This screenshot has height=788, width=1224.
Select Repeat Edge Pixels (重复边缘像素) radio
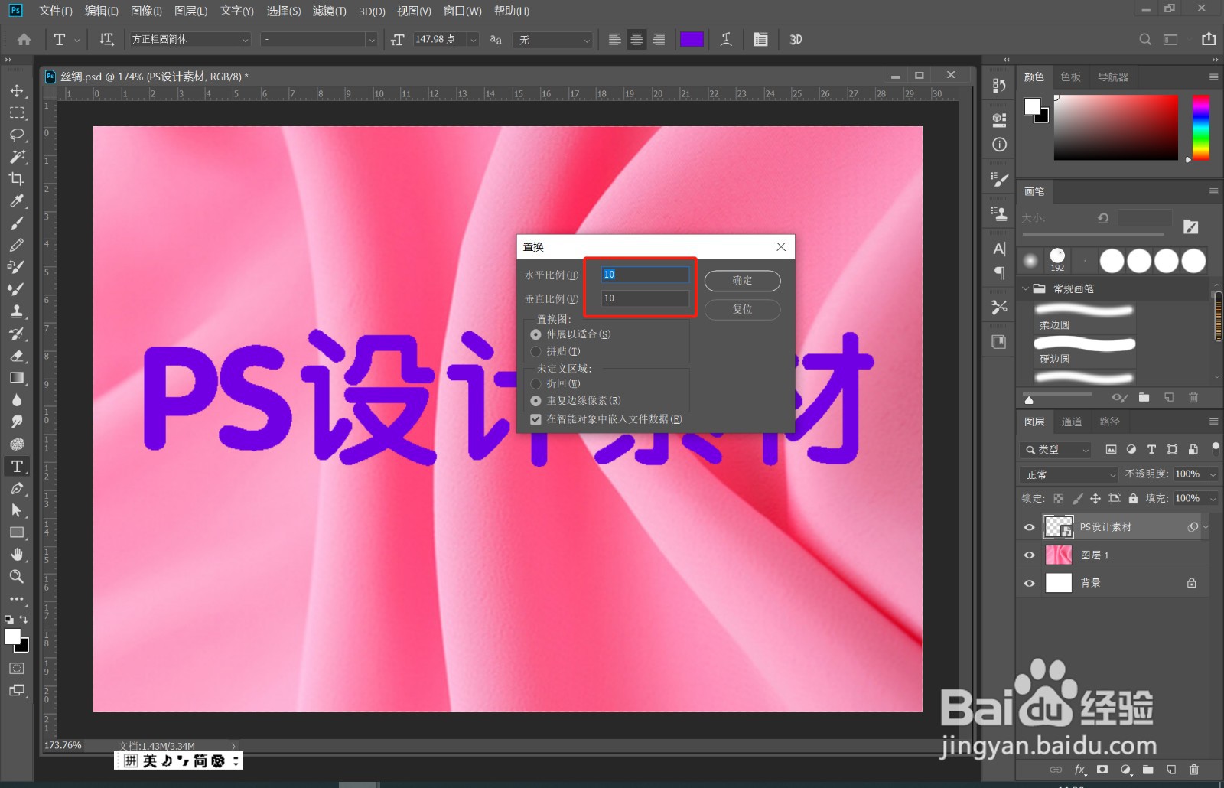(x=535, y=401)
